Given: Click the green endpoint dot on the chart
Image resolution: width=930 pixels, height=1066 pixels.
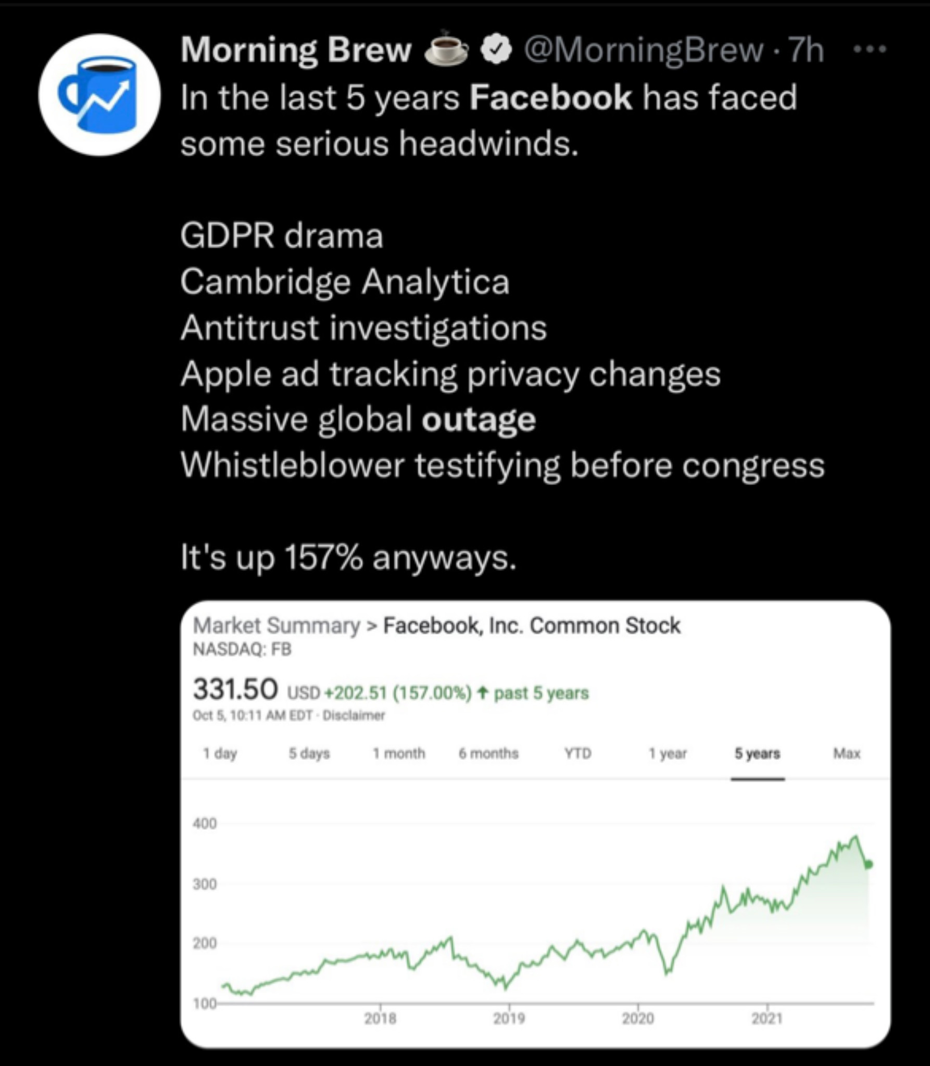Looking at the screenshot, I should coord(869,865).
